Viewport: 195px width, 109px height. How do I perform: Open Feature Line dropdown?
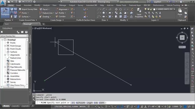(x=47, y=13)
